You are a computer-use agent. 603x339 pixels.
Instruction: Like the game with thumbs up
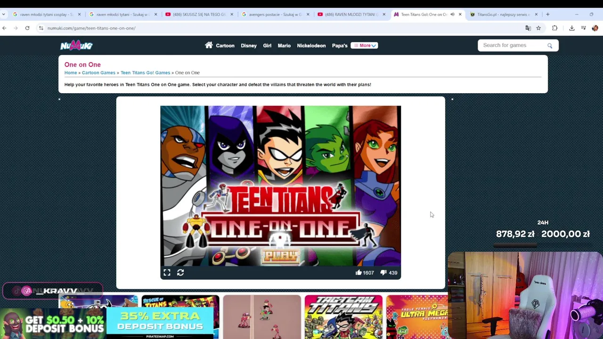[359, 273]
